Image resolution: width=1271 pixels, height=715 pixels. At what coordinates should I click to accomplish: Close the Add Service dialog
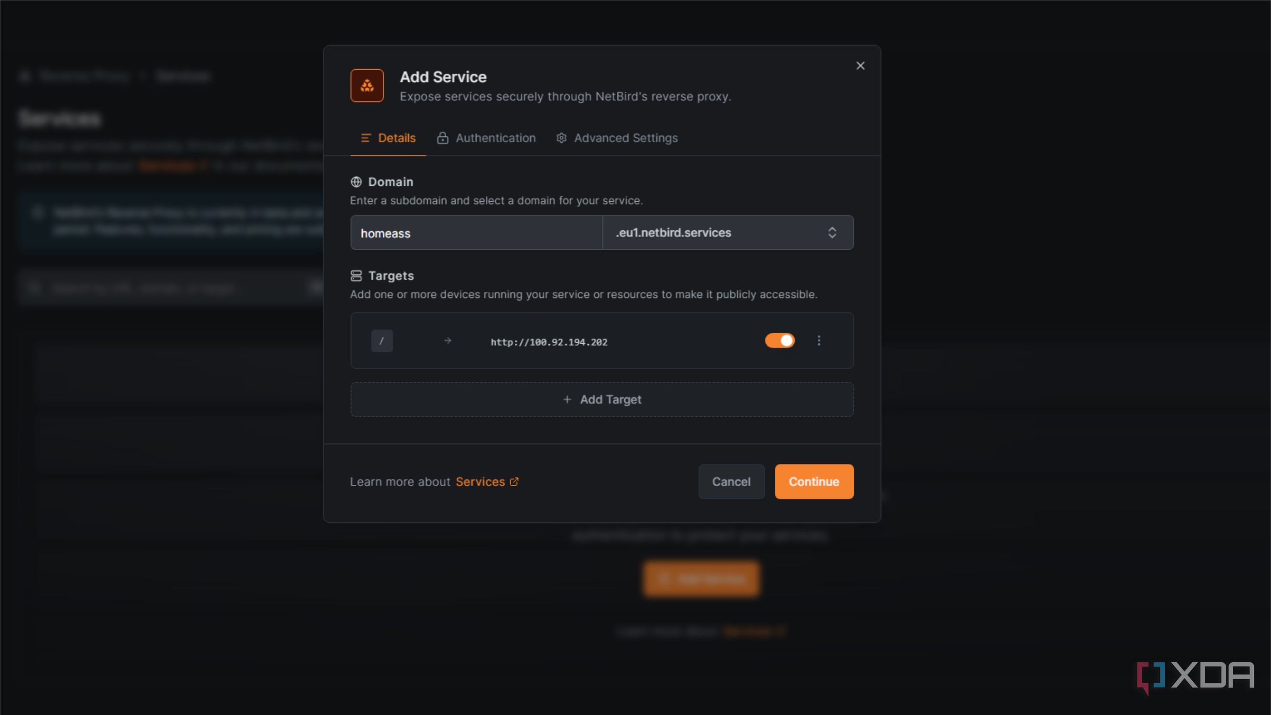(860, 66)
